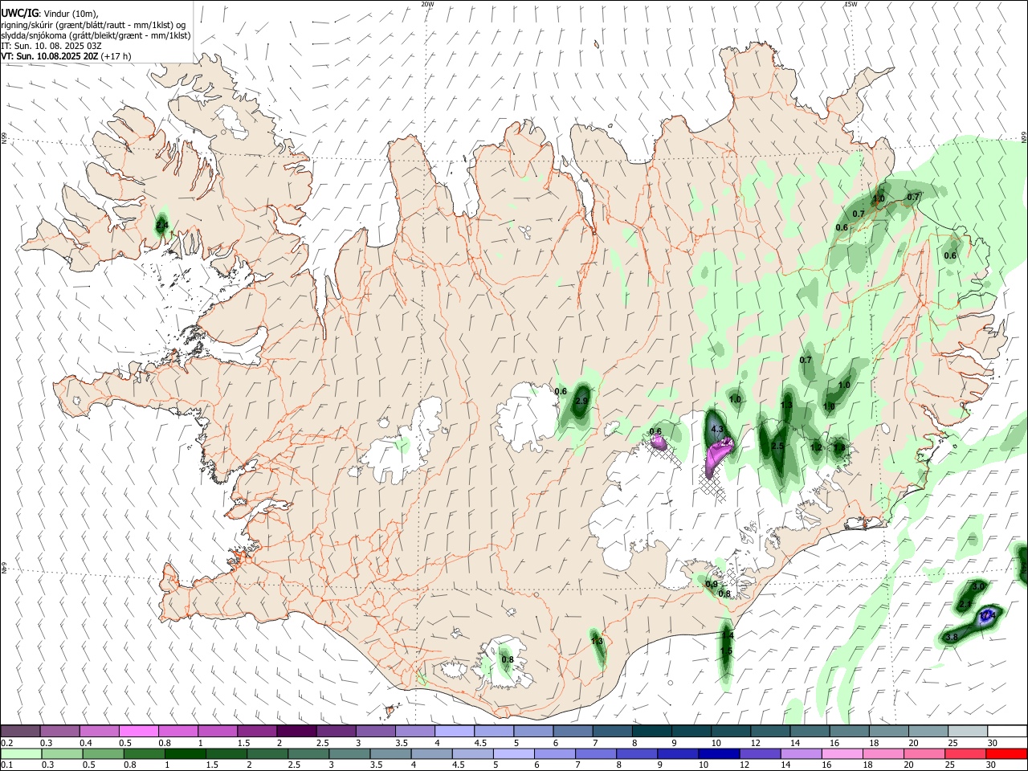Image resolution: width=1028 pixels, height=771 pixels.
Task: Pick light grey upper swatch for 25–30 mm
Action: click(x=969, y=731)
